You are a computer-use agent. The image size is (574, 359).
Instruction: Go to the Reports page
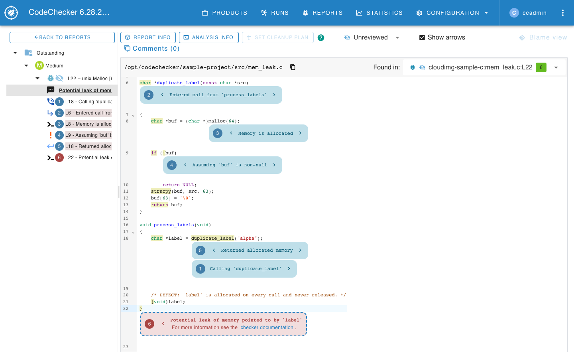[x=322, y=13]
